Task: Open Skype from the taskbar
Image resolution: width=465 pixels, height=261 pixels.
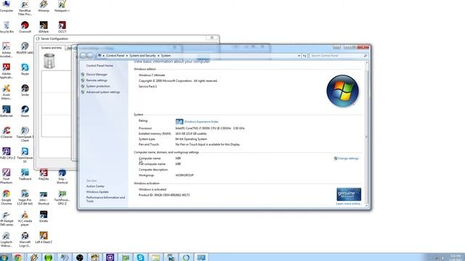Action: [x=140, y=257]
